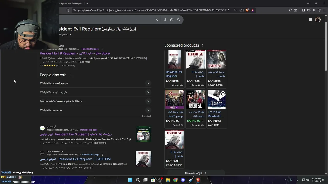This screenshot has width=328, height=184.
Task: Translate the residentevil.com result page
Action: (90, 155)
